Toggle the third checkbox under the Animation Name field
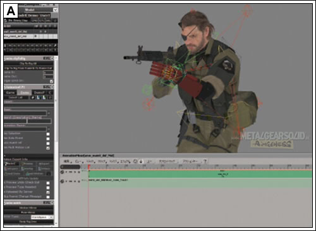 48,144
